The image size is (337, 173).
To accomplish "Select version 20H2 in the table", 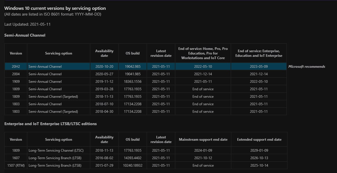I will [x=16, y=66].
